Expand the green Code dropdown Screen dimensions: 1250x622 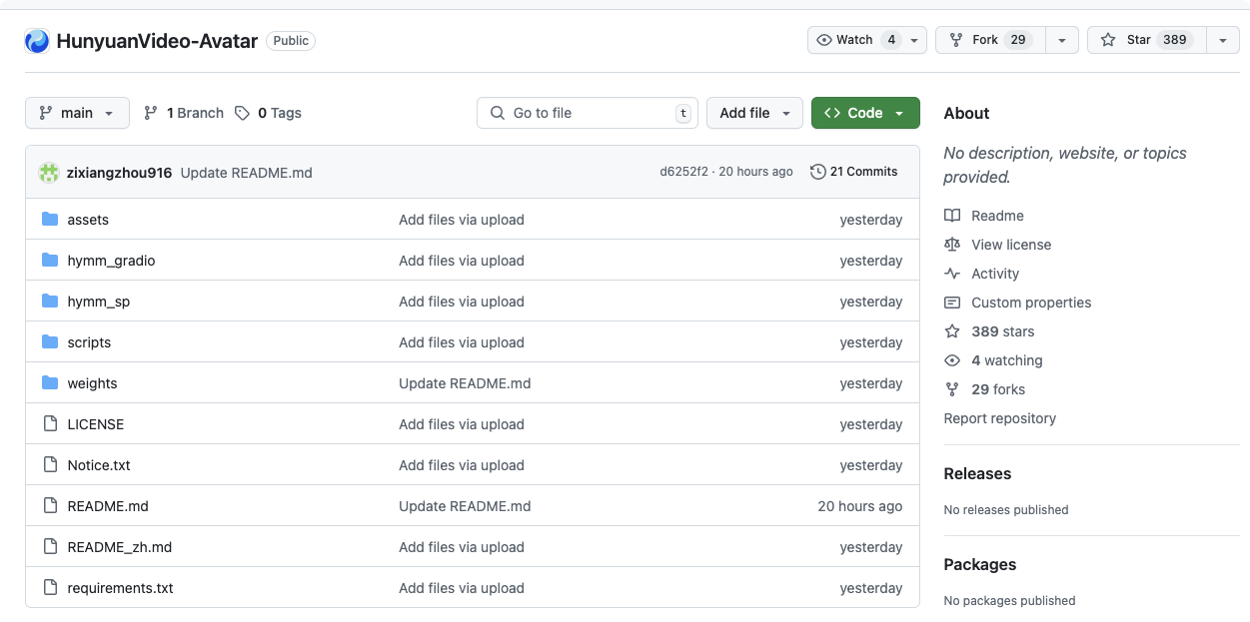(865, 113)
